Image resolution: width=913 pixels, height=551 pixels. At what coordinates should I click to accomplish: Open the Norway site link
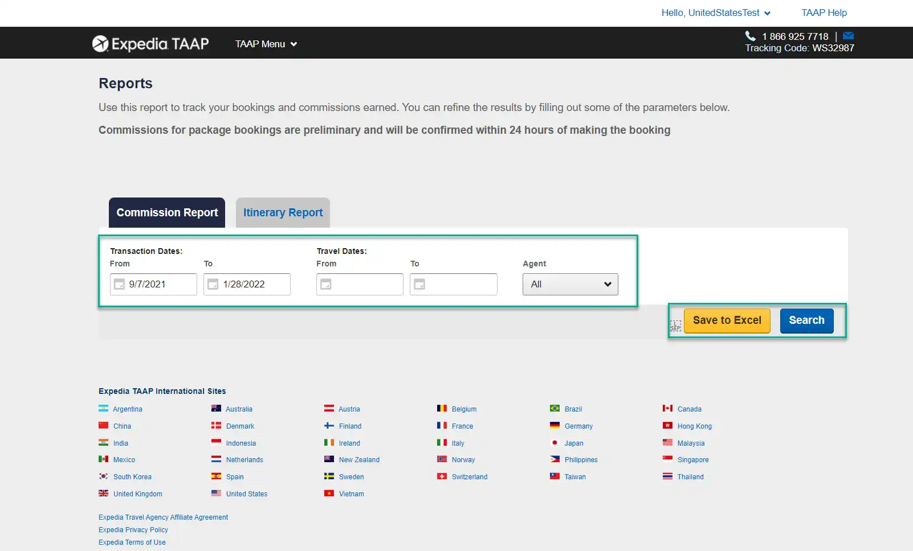click(463, 459)
